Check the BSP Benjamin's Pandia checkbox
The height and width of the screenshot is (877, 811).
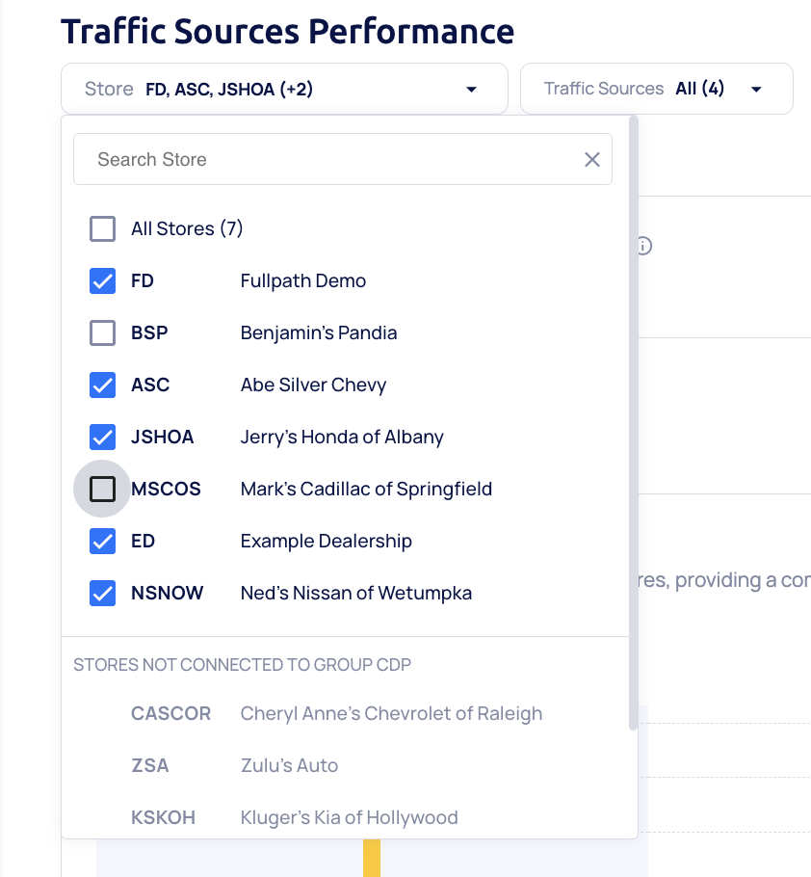tap(102, 333)
